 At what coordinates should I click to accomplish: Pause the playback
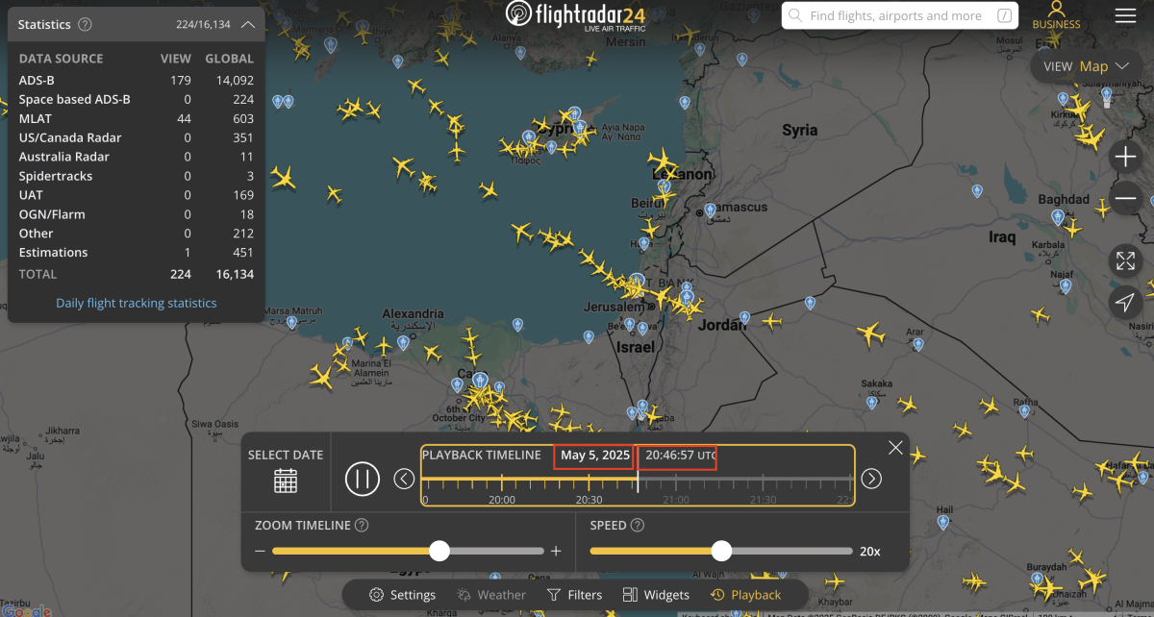point(363,479)
